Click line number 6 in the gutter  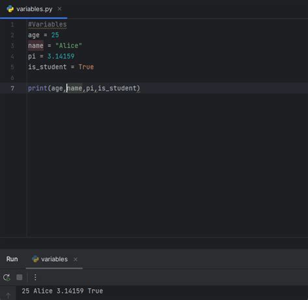click(x=12, y=78)
